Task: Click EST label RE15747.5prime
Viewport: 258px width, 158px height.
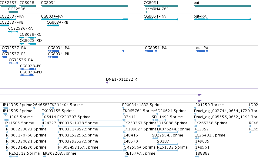Action: tap(140, 153)
